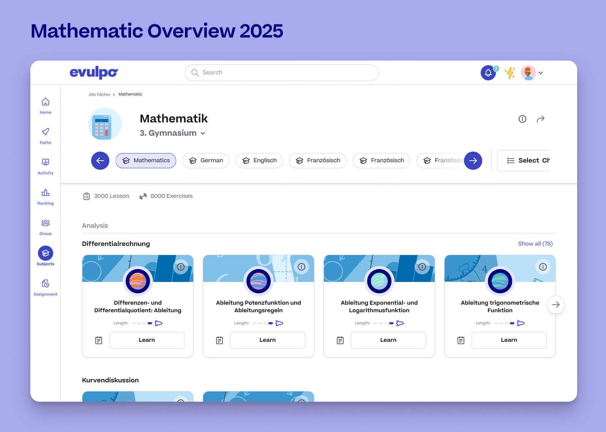Screen dimensions: 606x432
Task: Click the Show all (78) link
Action: (x=535, y=244)
